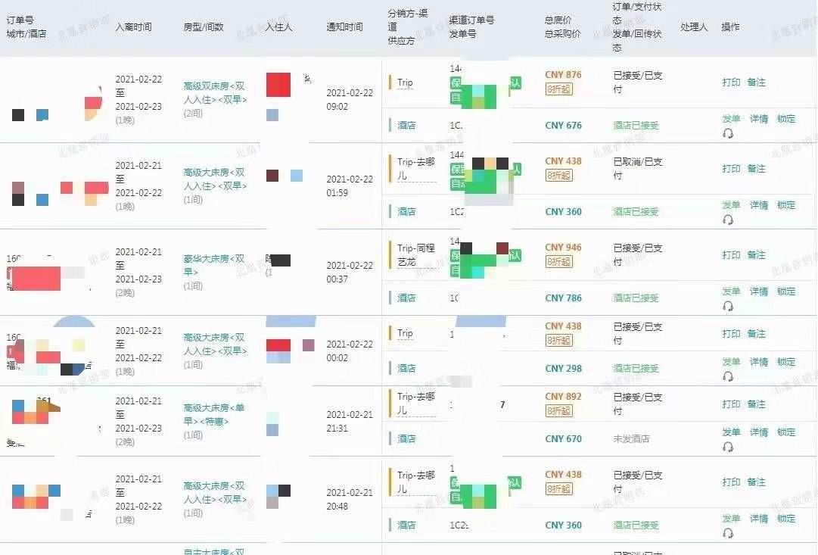The height and width of the screenshot is (555, 818).
Task: Click the 8折起 badge under CNY 876
Action: pyautogui.click(x=558, y=89)
